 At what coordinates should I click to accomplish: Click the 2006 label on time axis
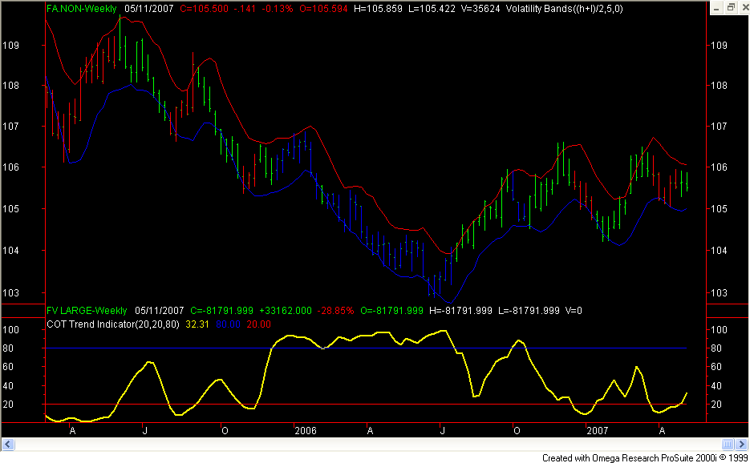tap(306, 431)
